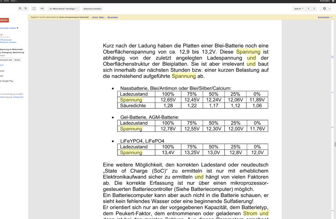Click Anmelden to sign in
This screenshot has width=336, height=219.
[x=325, y=1]
